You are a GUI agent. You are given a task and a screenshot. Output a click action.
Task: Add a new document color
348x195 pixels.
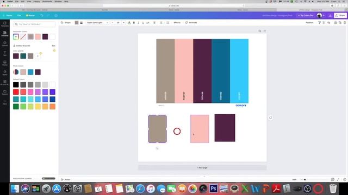click(16, 37)
